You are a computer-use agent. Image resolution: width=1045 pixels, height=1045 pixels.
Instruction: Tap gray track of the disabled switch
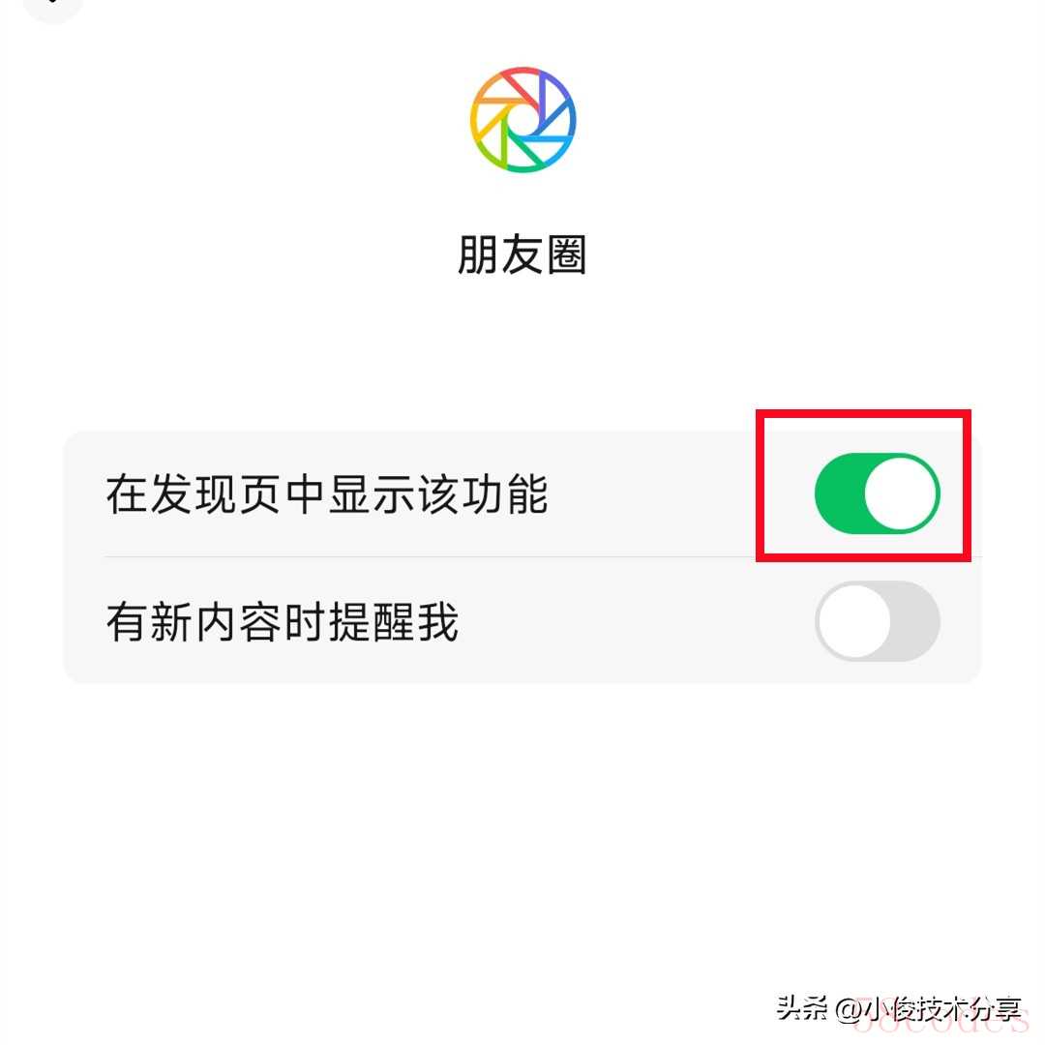915,621
